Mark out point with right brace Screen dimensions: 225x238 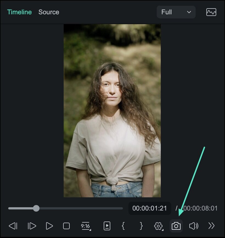click(141, 226)
